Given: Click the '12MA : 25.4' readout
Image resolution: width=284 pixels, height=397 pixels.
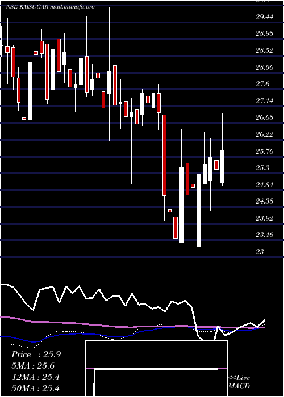Looking at the screenshot, I should 35,377.
